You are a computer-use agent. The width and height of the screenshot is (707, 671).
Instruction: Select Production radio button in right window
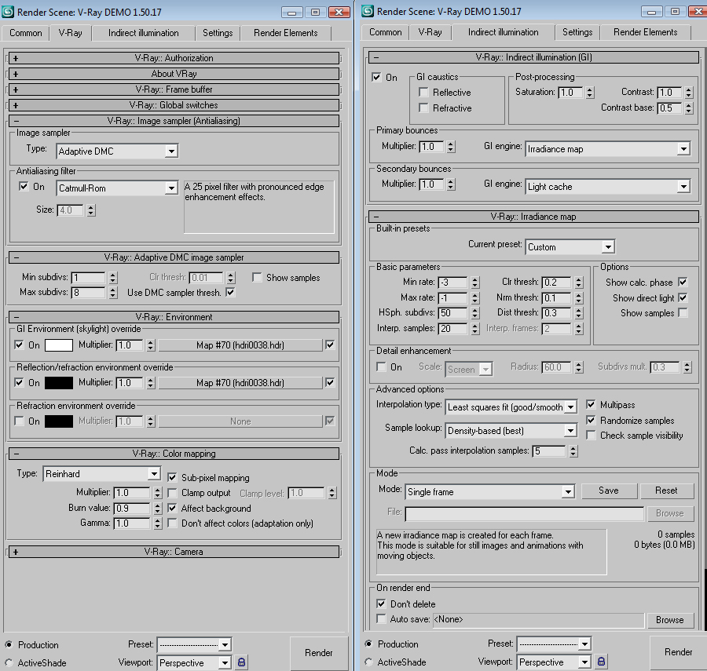[368, 644]
